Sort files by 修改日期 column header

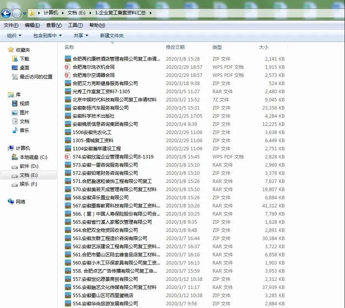pyautogui.click(x=175, y=47)
